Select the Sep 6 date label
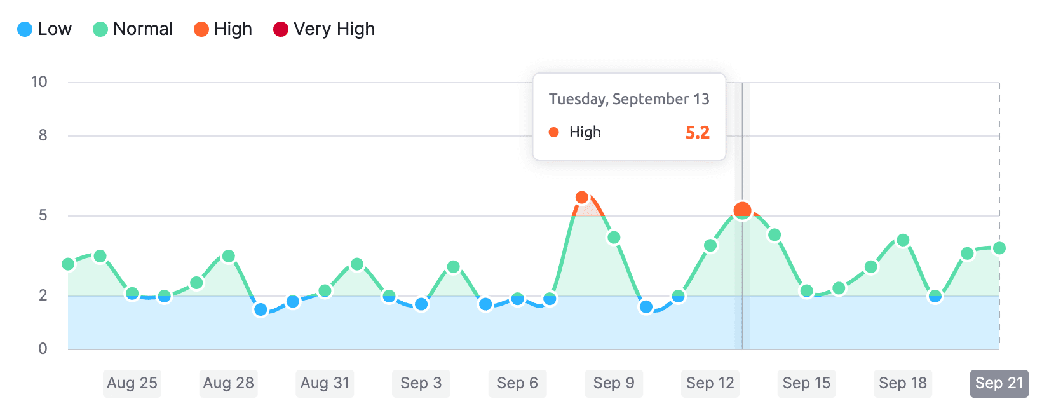 (518, 383)
